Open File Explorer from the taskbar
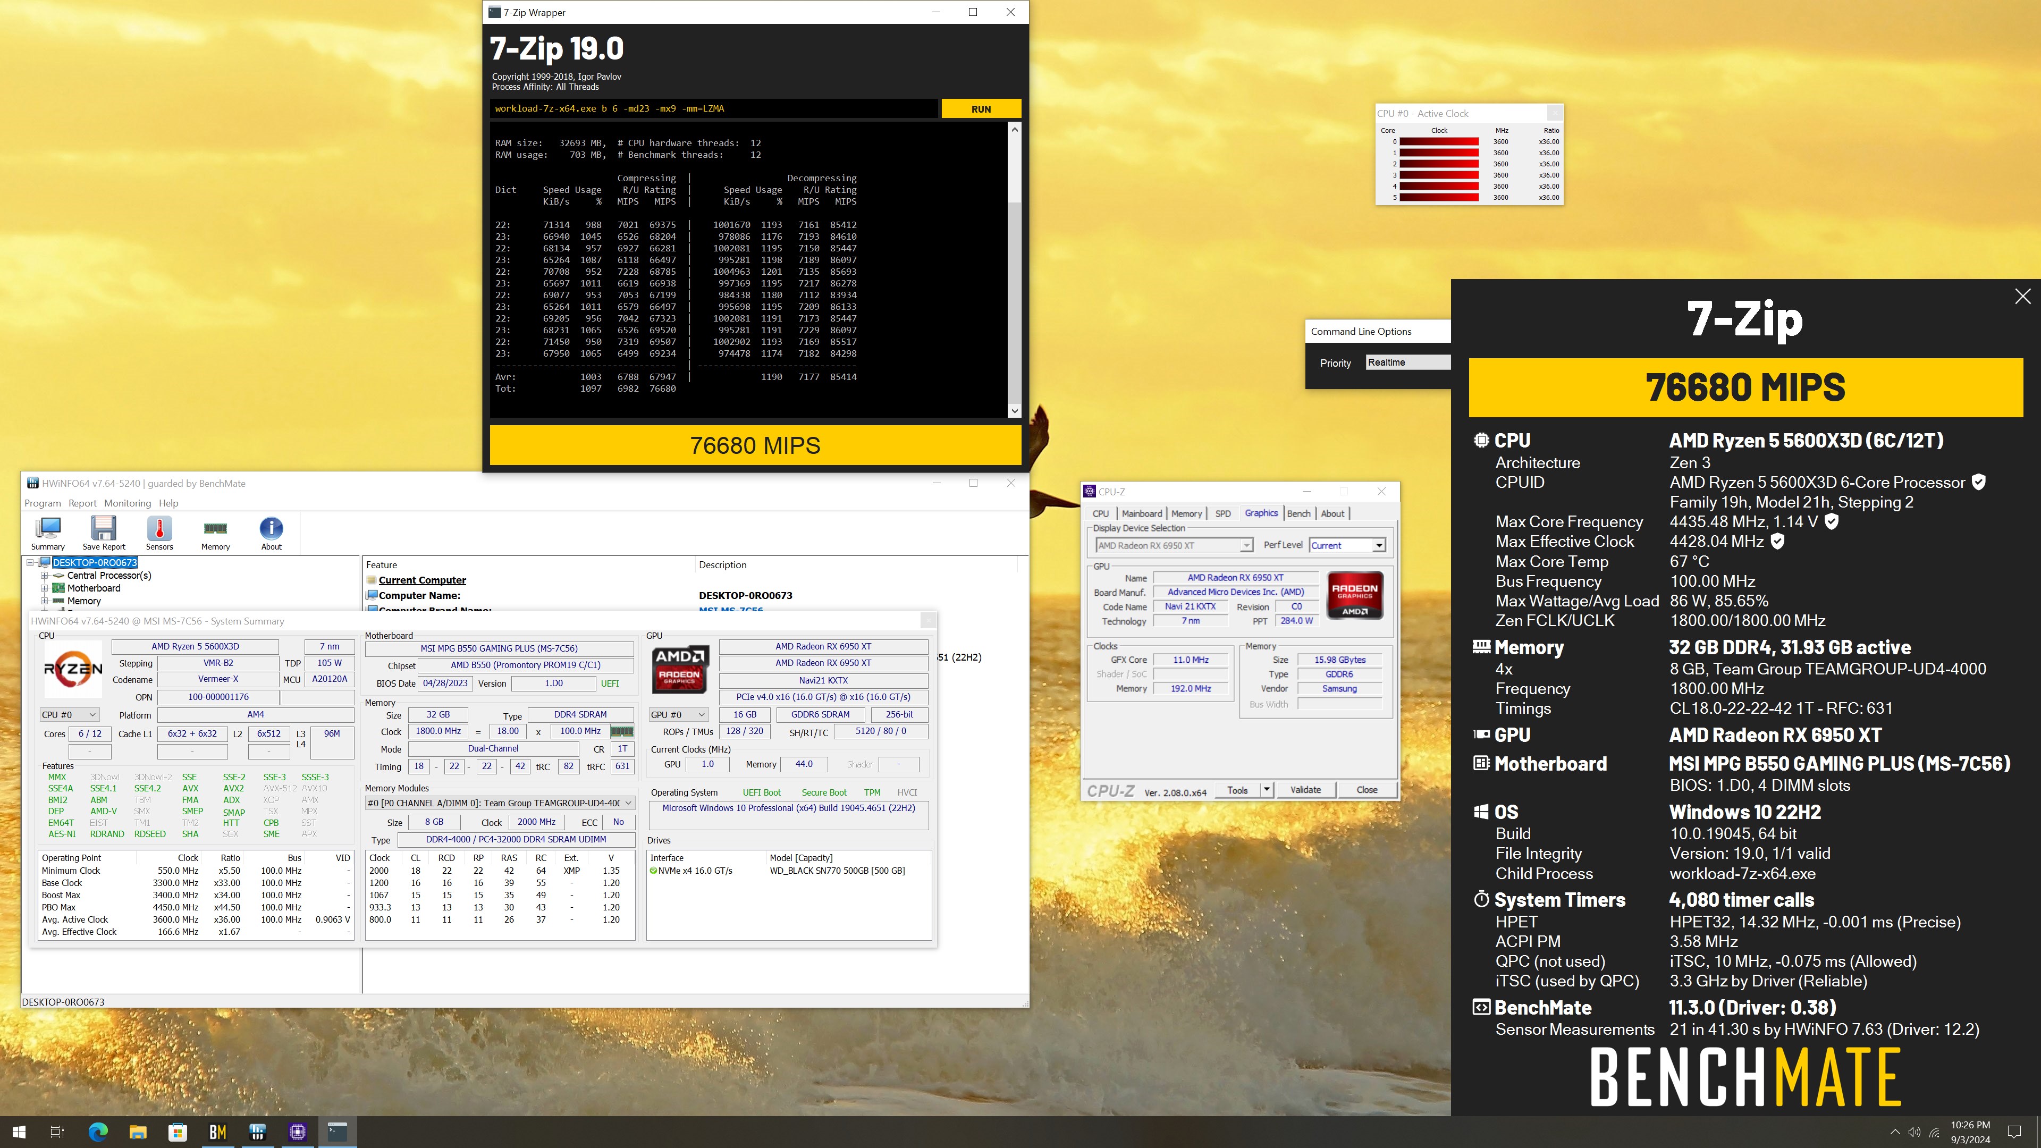Image resolution: width=2041 pixels, height=1148 pixels. tap(138, 1132)
